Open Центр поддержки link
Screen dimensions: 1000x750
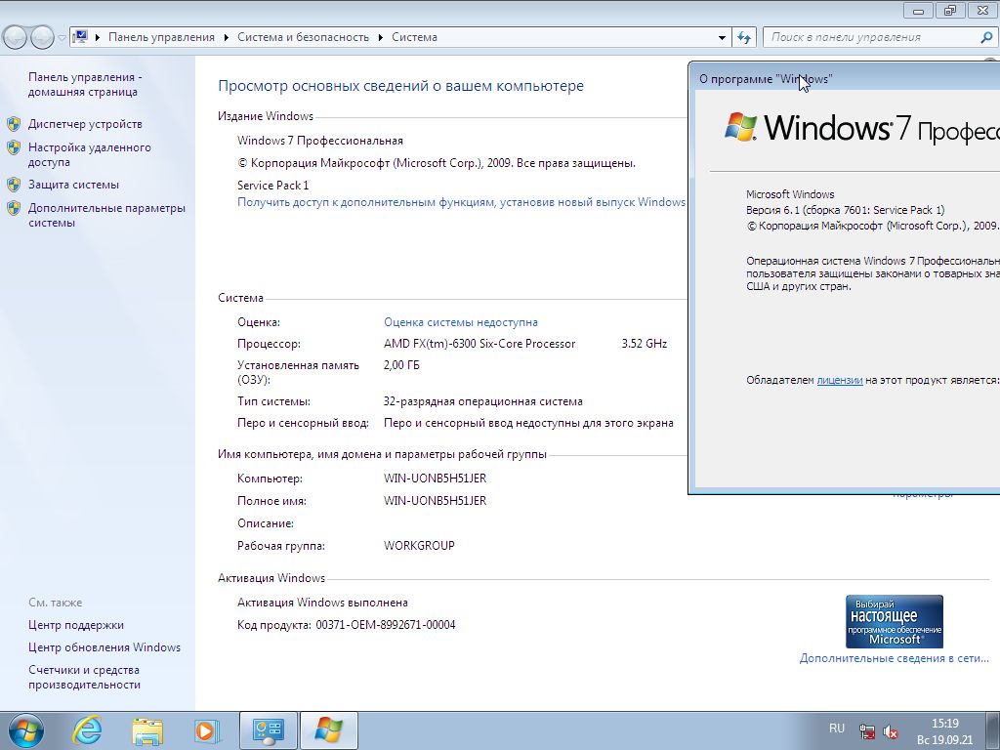76,626
